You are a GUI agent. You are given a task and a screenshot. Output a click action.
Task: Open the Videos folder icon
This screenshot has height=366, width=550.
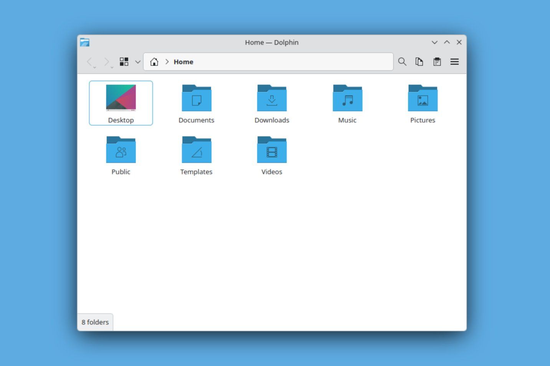tap(272, 150)
